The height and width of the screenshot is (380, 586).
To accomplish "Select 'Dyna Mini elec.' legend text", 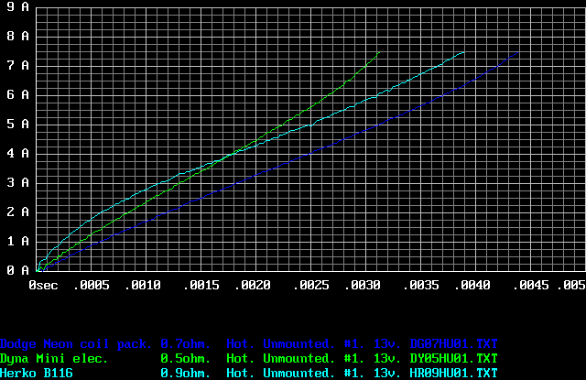I will click(54, 359).
